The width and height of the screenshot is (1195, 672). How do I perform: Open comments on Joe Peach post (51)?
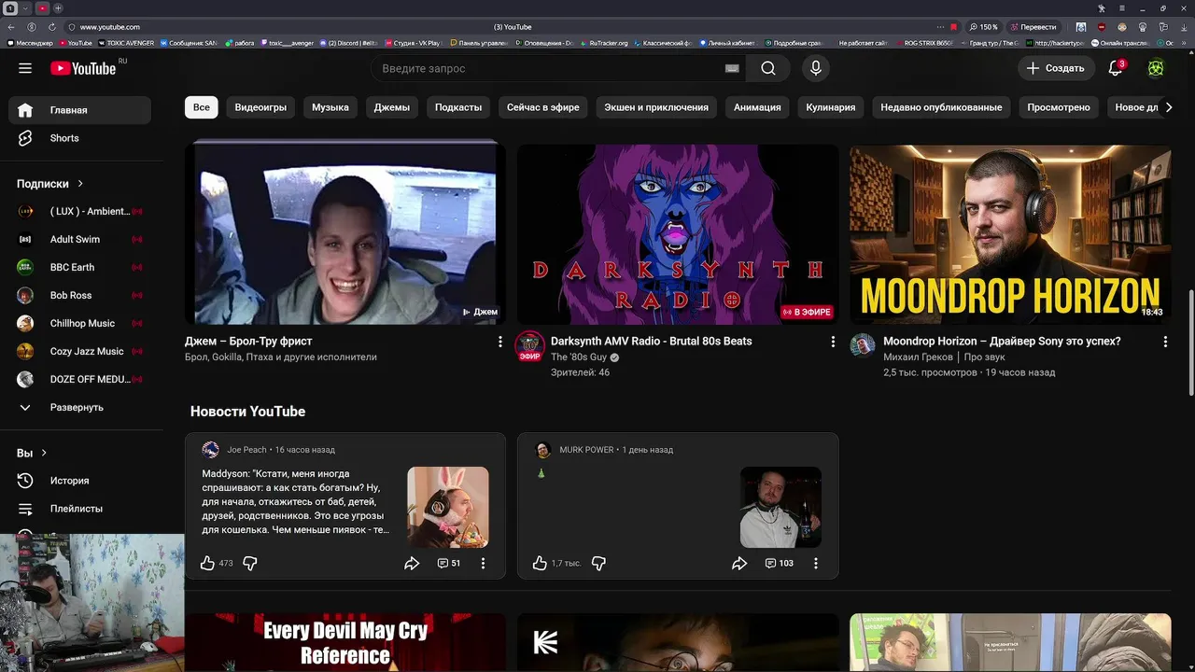click(449, 563)
